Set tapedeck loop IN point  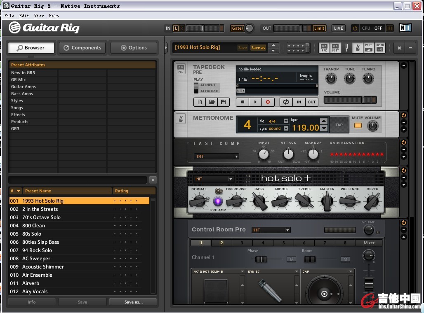pyautogui.click(x=299, y=102)
